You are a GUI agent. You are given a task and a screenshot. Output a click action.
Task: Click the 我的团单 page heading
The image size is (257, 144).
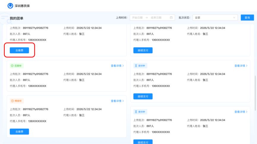pos(16,18)
